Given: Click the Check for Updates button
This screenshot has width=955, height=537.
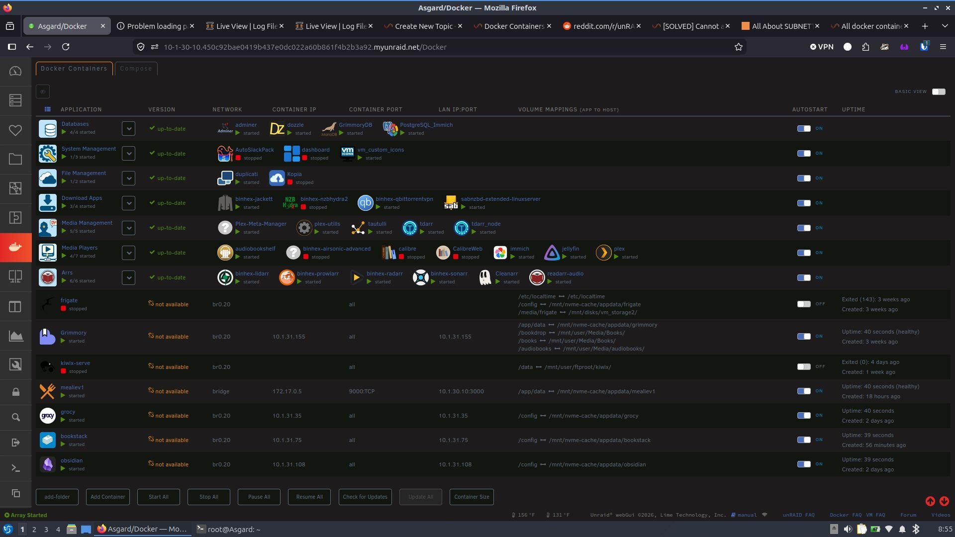Looking at the screenshot, I should (365, 497).
